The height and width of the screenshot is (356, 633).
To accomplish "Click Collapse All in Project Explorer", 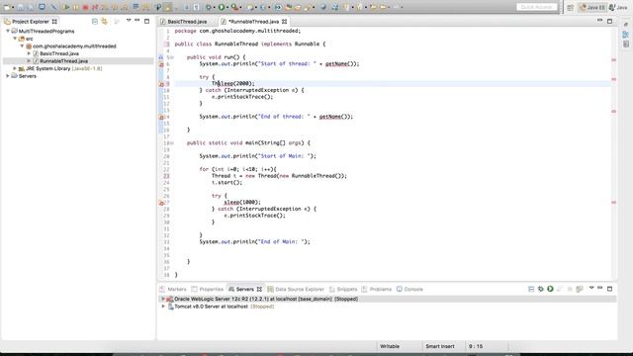I will click(95, 21).
